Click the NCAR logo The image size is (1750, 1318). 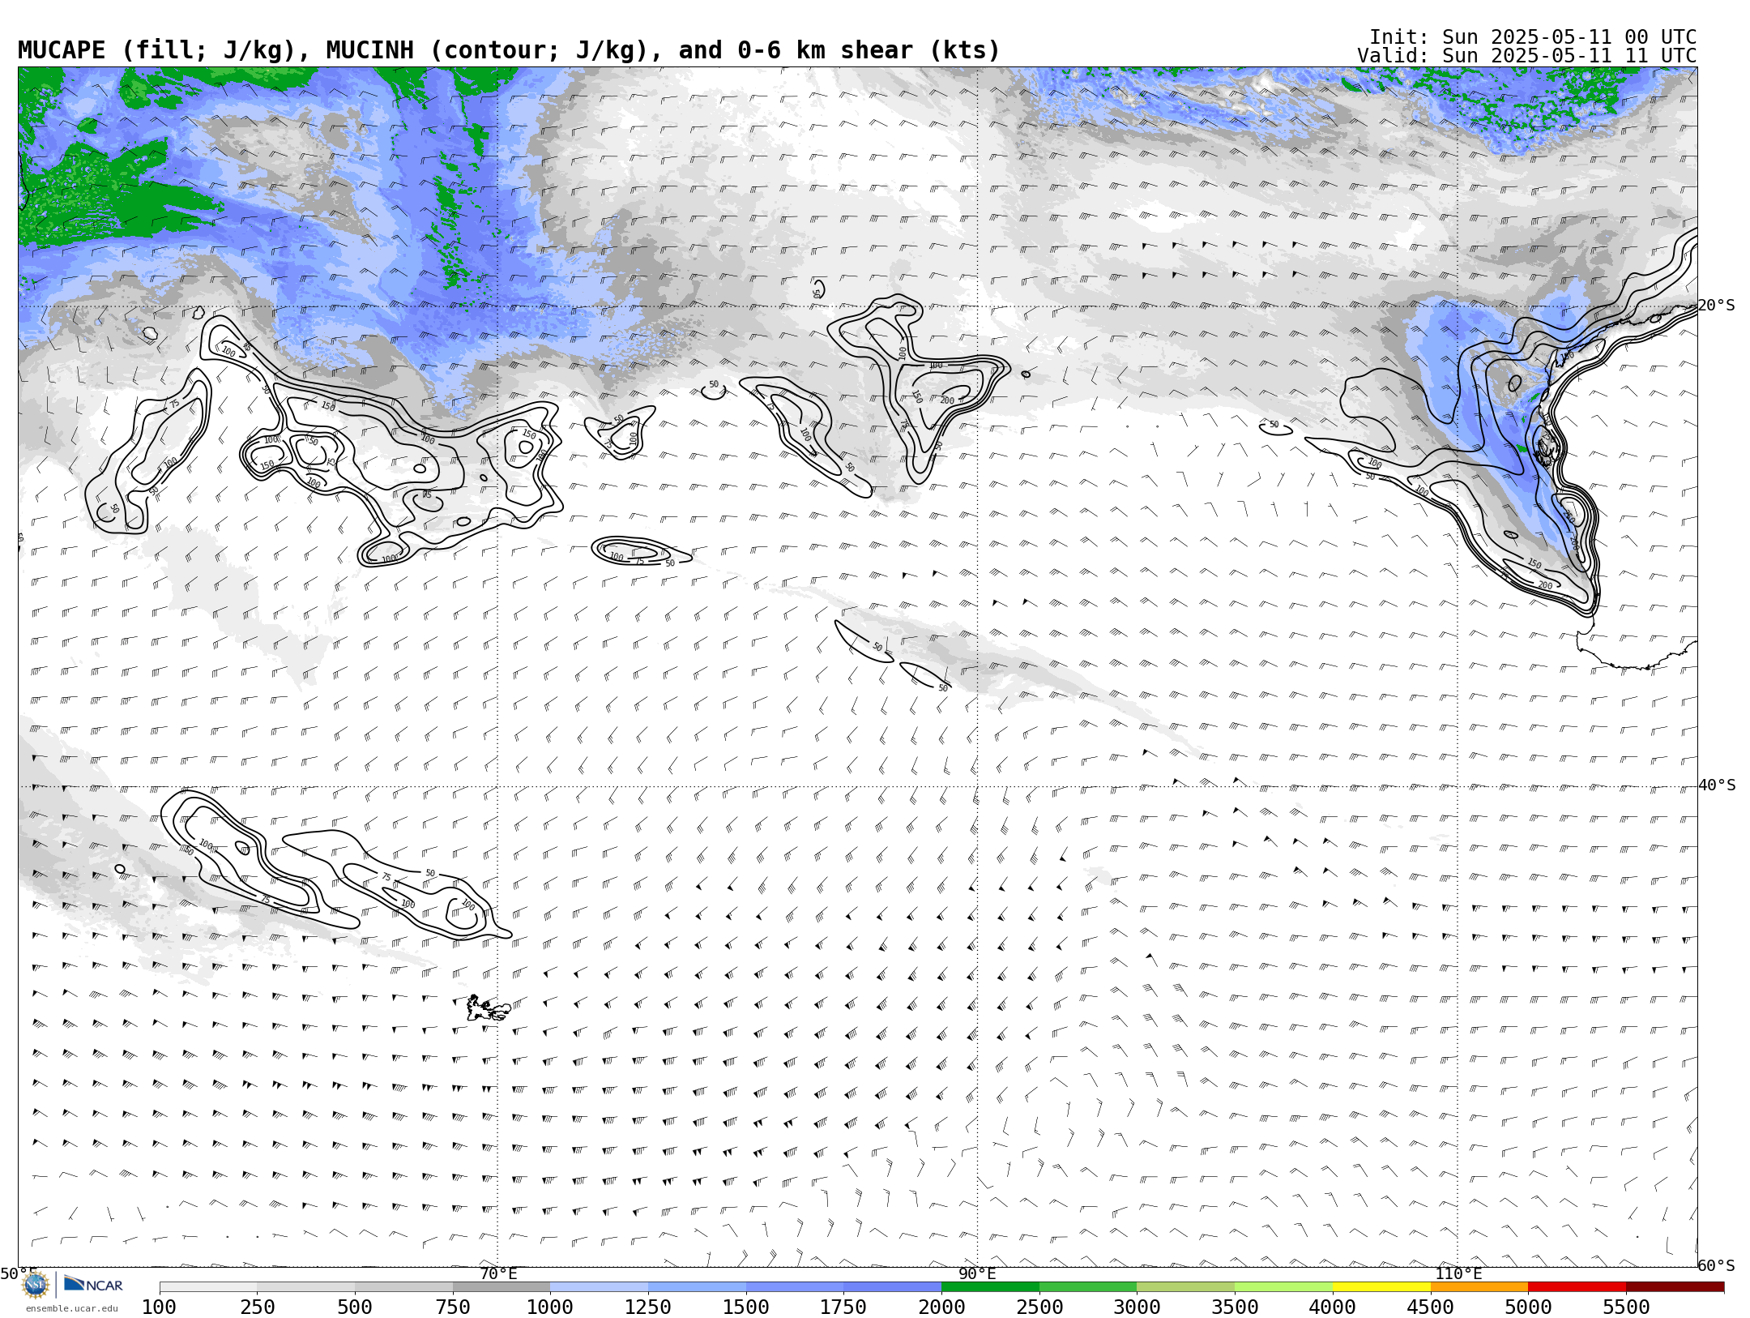tap(93, 1285)
